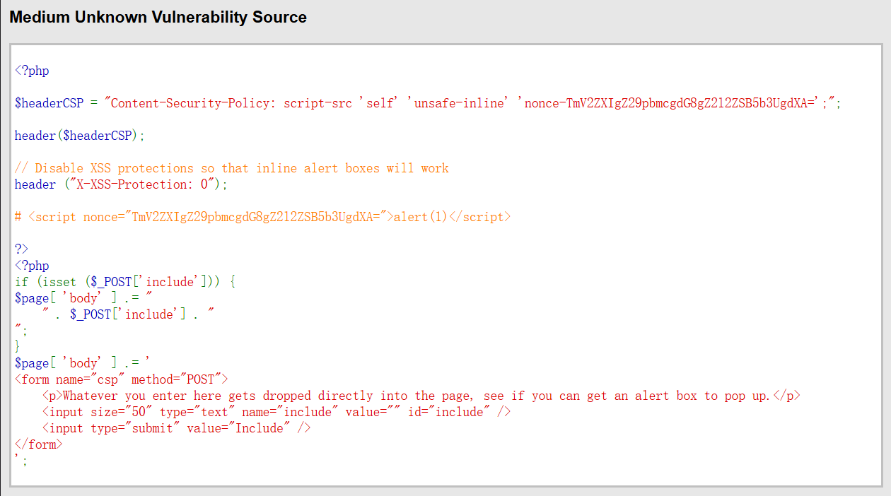
Task: Click the closing curly brace line
Action: [18, 347]
